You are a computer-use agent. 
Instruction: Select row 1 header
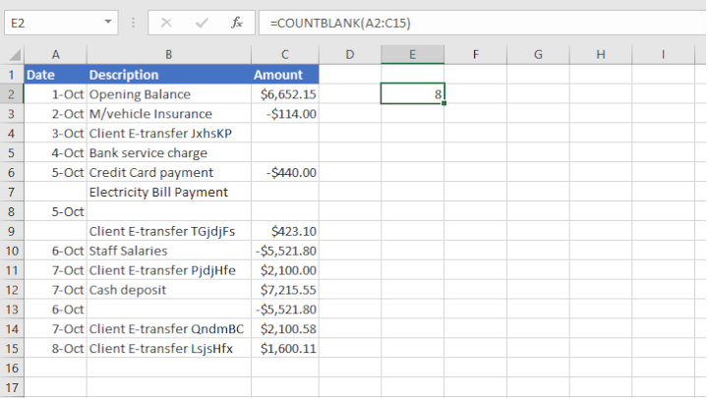tap(12, 75)
